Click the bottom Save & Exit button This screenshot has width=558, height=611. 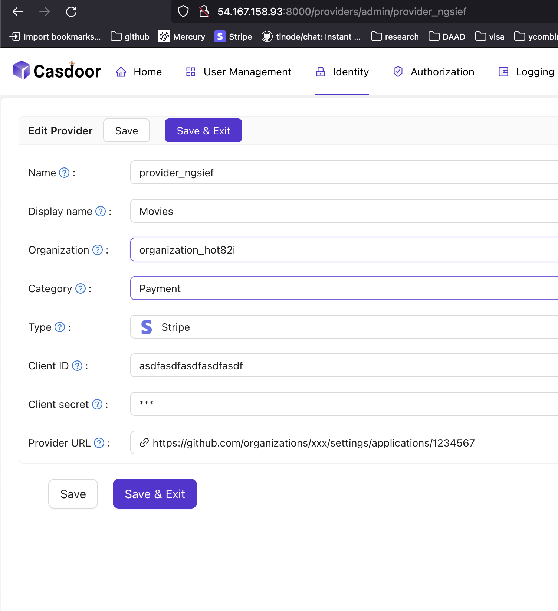(155, 494)
